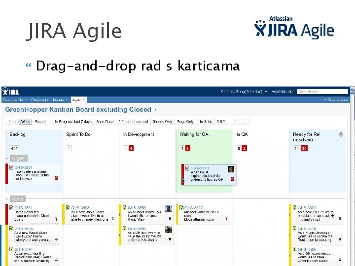Click story type icon on GHS-3892

294,207
